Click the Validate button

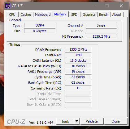[x=92, y=122]
